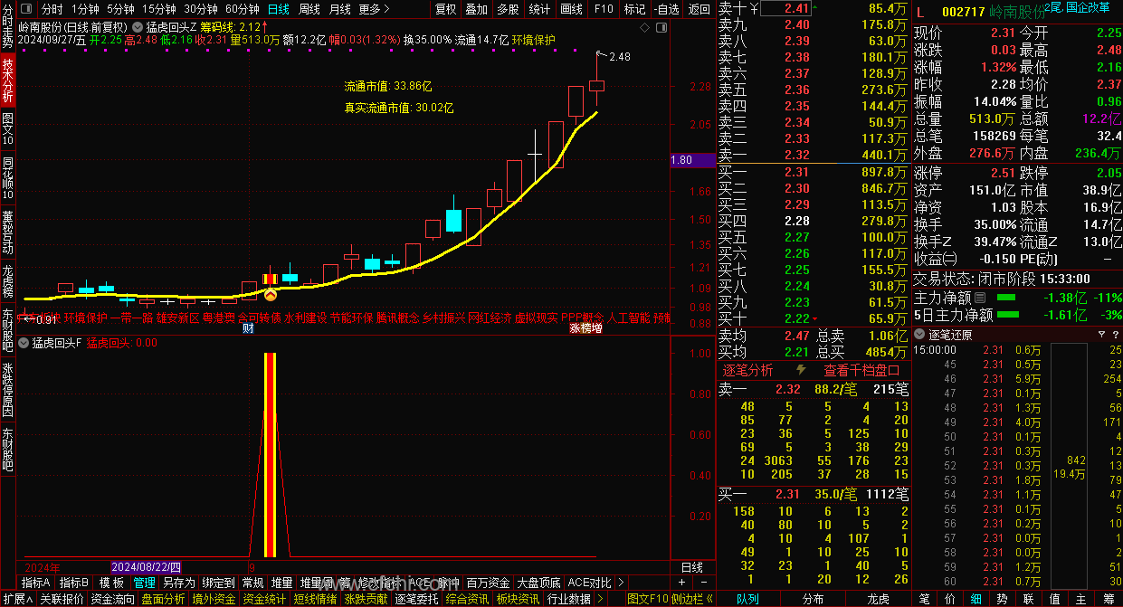Open F10 company info
The width and height of the screenshot is (1123, 607).
pos(604,9)
